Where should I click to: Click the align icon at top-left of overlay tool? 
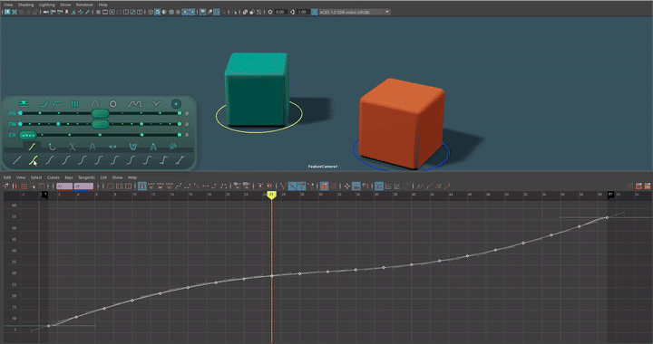point(24,104)
